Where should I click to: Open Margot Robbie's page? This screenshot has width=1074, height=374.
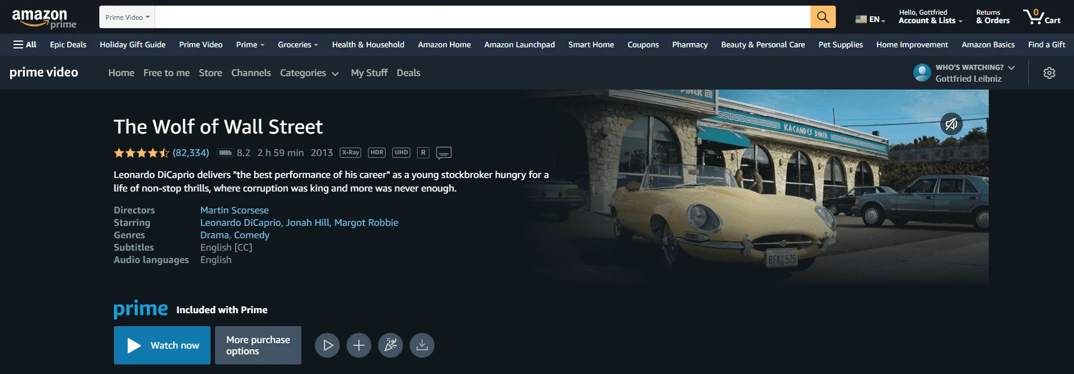(366, 222)
